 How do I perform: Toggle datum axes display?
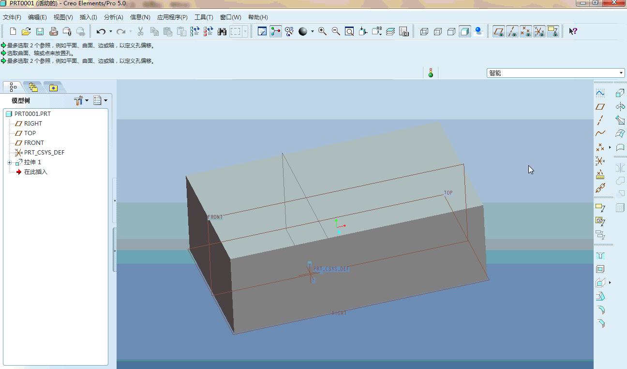click(x=512, y=31)
